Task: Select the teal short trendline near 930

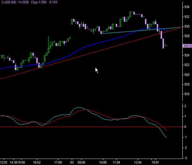Action: [x=141, y=30]
